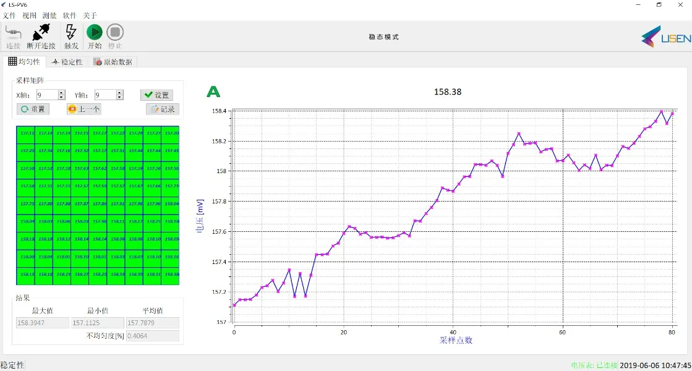This screenshot has height=371, width=692.
Task: Switch to the 稳定性 (Stability) tab
Action: [x=67, y=62]
